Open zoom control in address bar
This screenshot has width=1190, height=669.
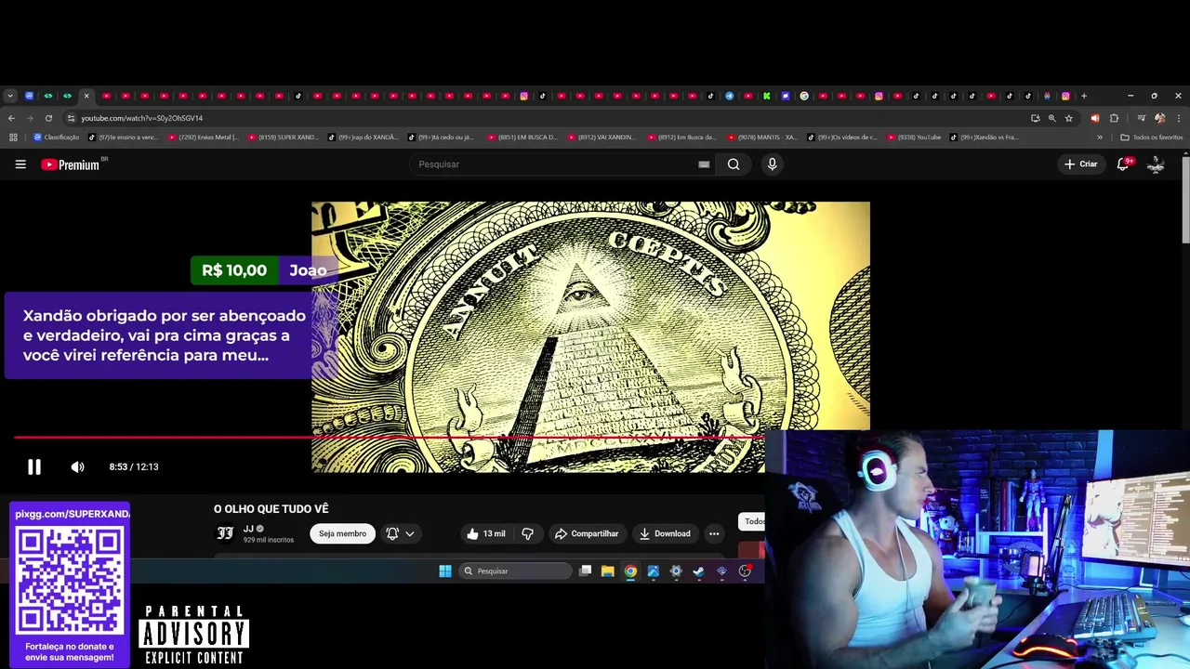coord(1051,118)
